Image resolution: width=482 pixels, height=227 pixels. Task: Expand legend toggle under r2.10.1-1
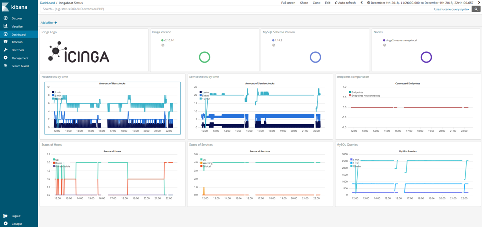coord(163,45)
